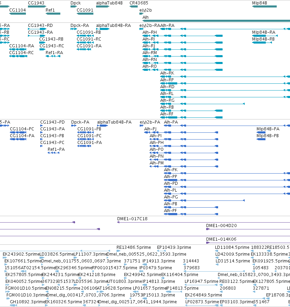This screenshot has height=307, width=290.
Task: Select the CG1091 gene label
Action: (85, 10)
